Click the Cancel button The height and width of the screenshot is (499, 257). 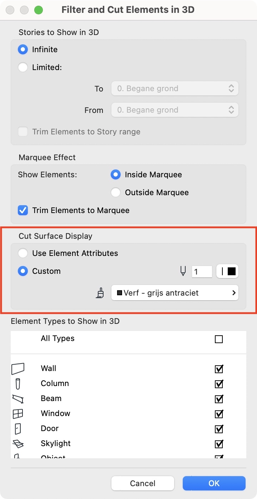click(x=143, y=483)
